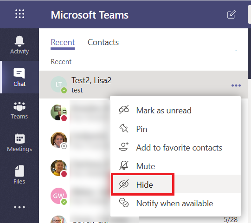The image size is (251, 223).
Task: Open more apps ellipsis in sidebar
Action: click(x=19, y=207)
